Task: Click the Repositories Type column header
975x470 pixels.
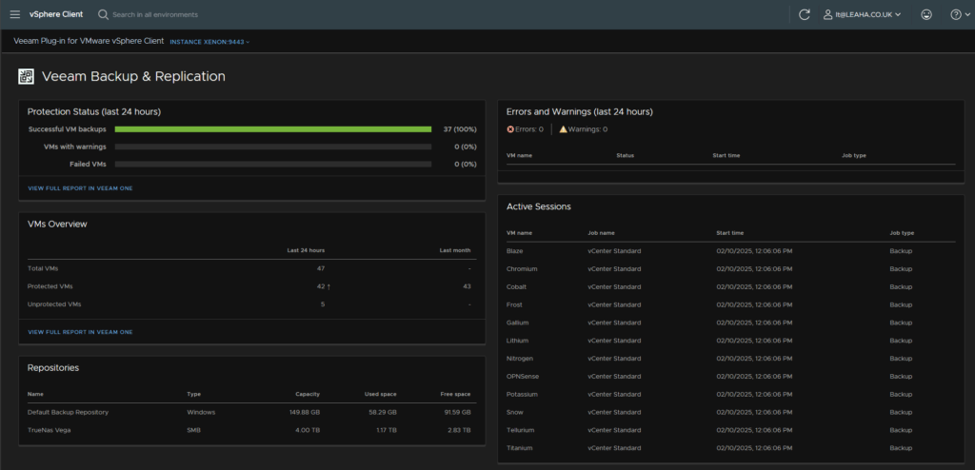Action: [x=193, y=394]
